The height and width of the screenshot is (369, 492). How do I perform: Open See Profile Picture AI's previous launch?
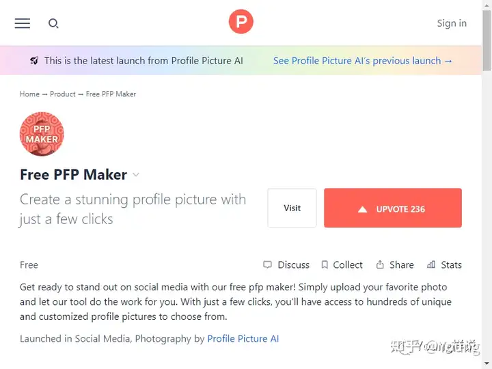pos(363,61)
